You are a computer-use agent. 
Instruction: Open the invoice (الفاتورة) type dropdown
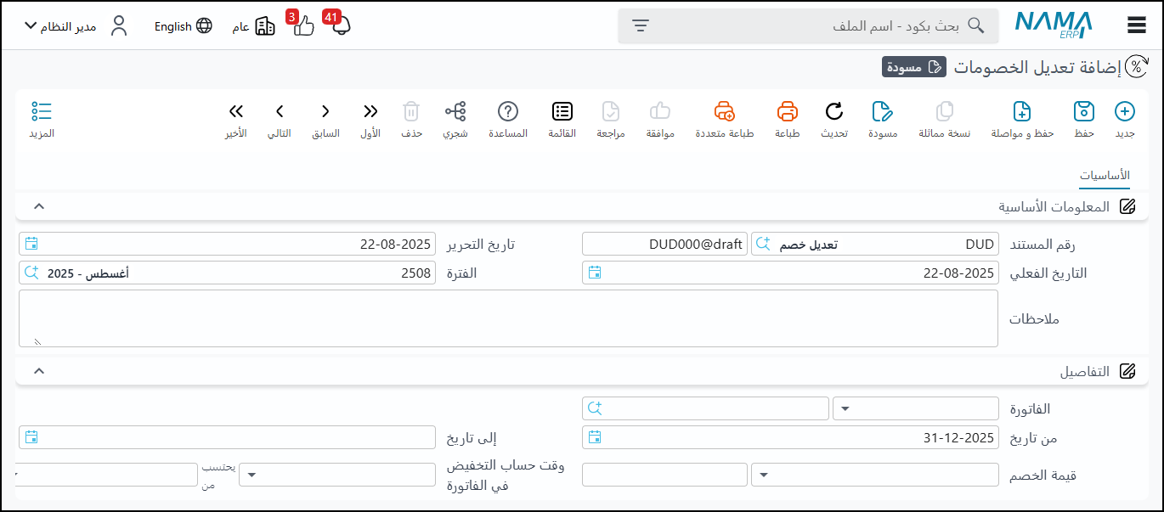(915, 408)
